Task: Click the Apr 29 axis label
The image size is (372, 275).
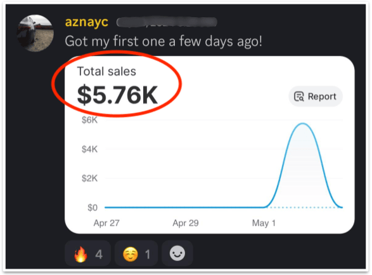Action: [x=186, y=223]
